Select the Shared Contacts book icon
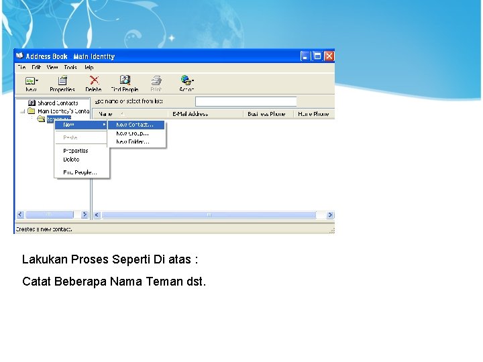The image size is (483, 362). tap(32, 103)
